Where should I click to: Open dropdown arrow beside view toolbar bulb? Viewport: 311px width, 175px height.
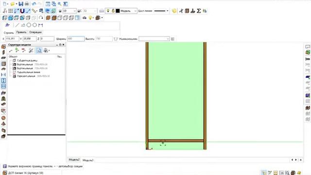click(93, 18)
